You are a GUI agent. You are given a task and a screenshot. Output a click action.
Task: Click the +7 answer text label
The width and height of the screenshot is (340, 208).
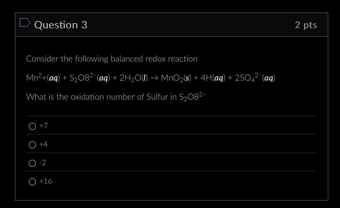tap(43, 126)
